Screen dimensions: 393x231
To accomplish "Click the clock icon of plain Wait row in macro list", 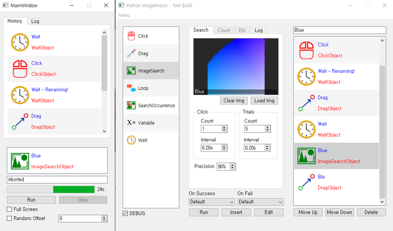I will pos(307,129).
